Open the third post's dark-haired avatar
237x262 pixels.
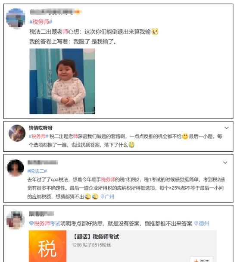16,168
